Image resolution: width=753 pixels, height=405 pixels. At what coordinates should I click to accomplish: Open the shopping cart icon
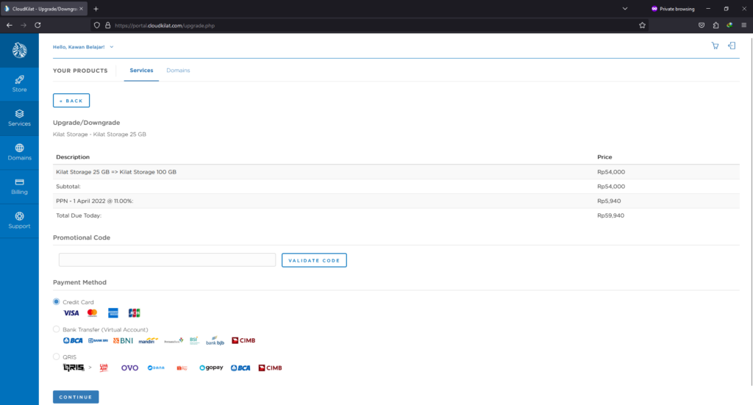pyautogui.click(x=715, y=46)
